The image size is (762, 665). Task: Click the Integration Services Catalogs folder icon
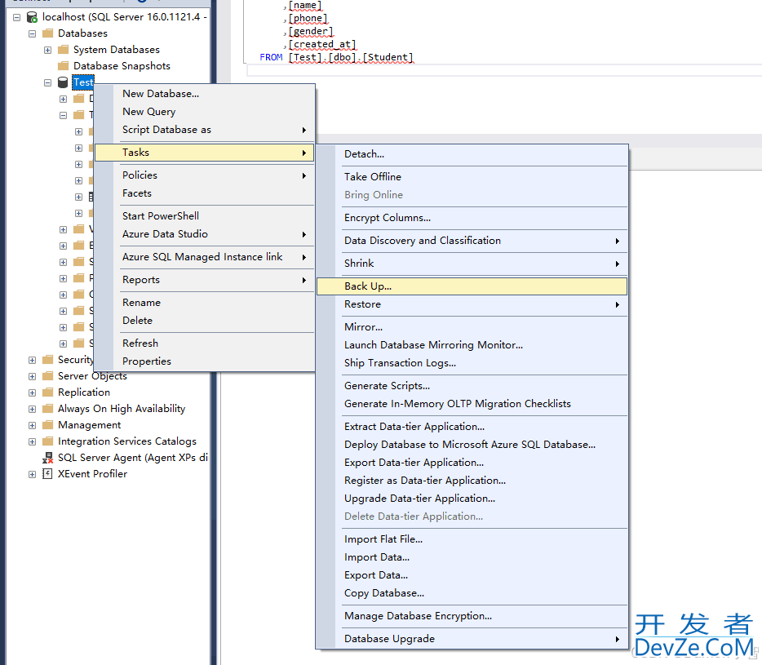[47, 441]
